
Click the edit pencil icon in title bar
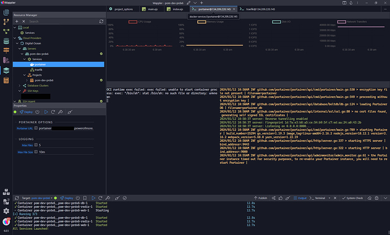coord(189,3)
